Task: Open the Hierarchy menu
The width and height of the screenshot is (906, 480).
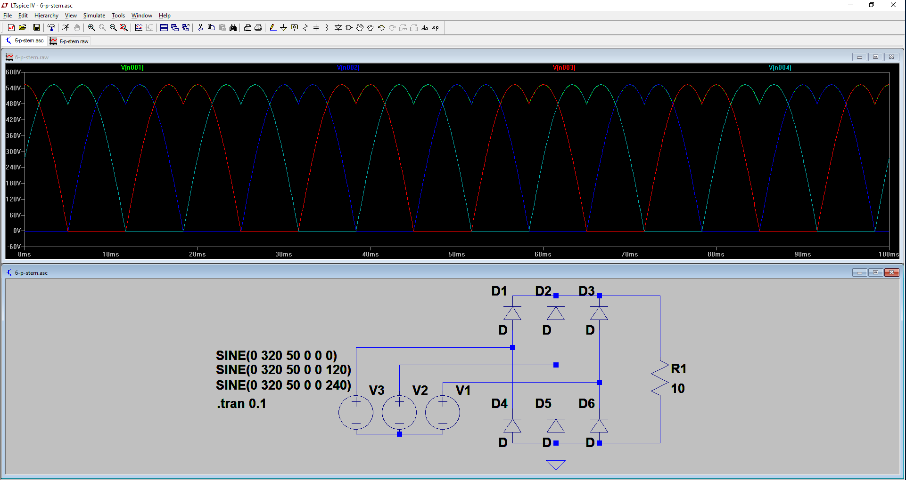Action: [x=46, y=16]
